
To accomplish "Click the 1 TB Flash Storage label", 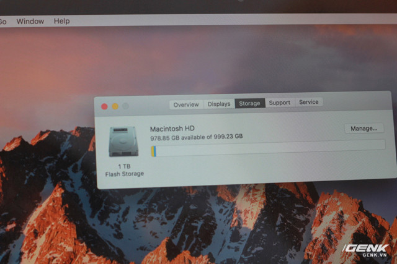I will coord(124,170).
